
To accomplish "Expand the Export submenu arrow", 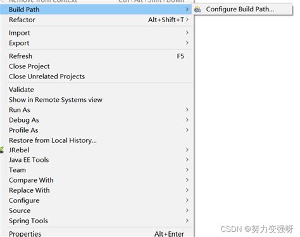I will [x=187, y=42].
